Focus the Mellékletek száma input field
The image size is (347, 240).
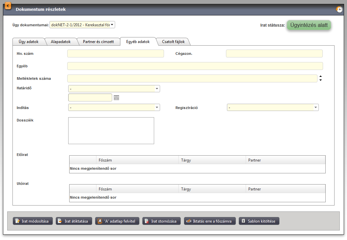coord(192,78)
